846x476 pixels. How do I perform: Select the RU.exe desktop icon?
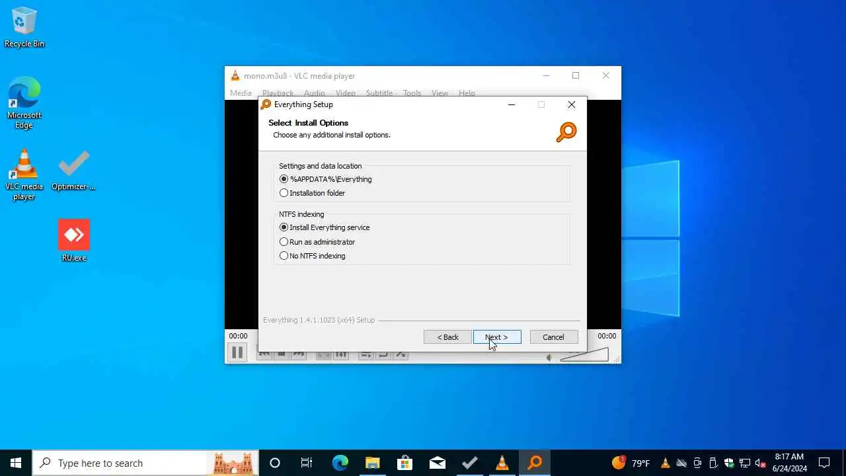74,241
